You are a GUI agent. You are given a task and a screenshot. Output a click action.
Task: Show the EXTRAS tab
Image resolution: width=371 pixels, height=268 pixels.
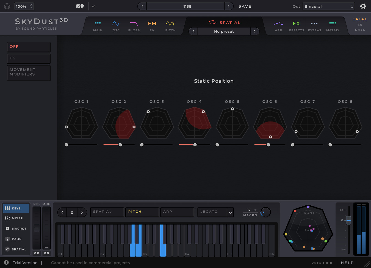tap(314, 27)
